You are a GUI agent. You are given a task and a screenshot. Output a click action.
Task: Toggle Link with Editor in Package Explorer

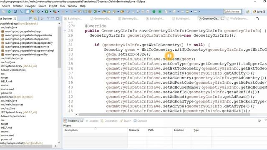point(35,18)
